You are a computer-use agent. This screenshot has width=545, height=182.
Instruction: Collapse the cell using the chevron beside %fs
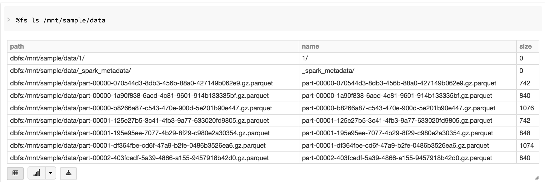[9, 20]
